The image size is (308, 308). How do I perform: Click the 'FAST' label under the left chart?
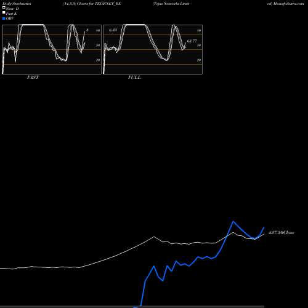click(33, 78)
